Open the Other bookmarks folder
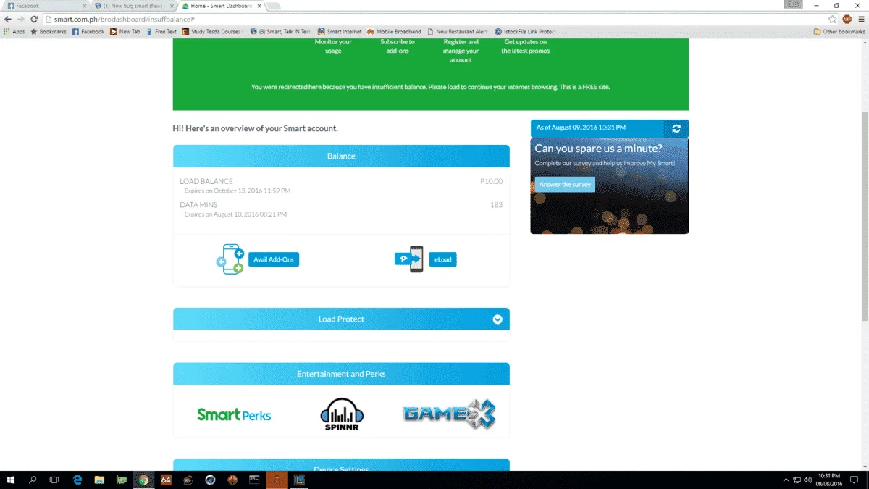The height and width of the screenshot is (489, 869). [x=839, y=32]
